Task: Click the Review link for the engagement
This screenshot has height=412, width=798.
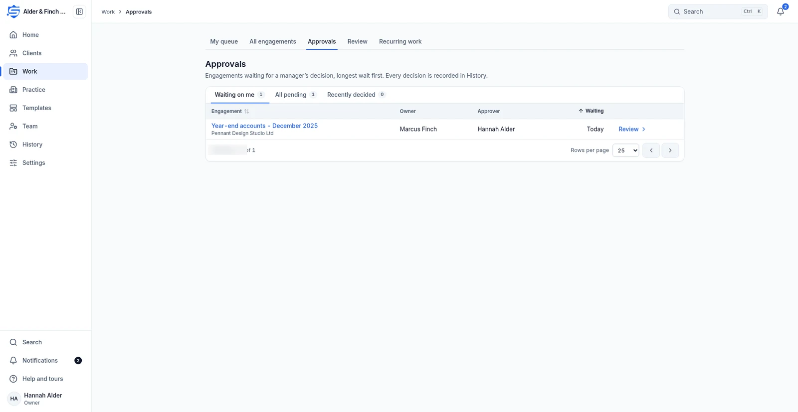Action: [632, 129]
